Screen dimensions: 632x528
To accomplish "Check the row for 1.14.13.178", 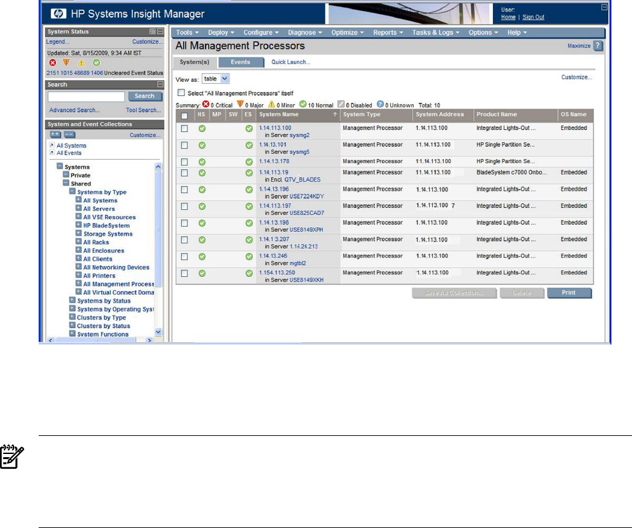I will (x=184, y=162).
